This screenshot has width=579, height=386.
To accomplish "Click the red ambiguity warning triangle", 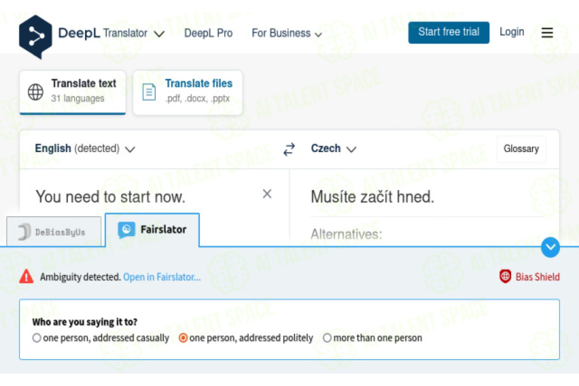I will [26, 276].
